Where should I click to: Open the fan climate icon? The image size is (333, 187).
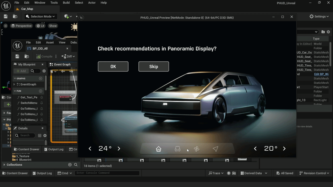pyautogui.click(x=196, y=149)
